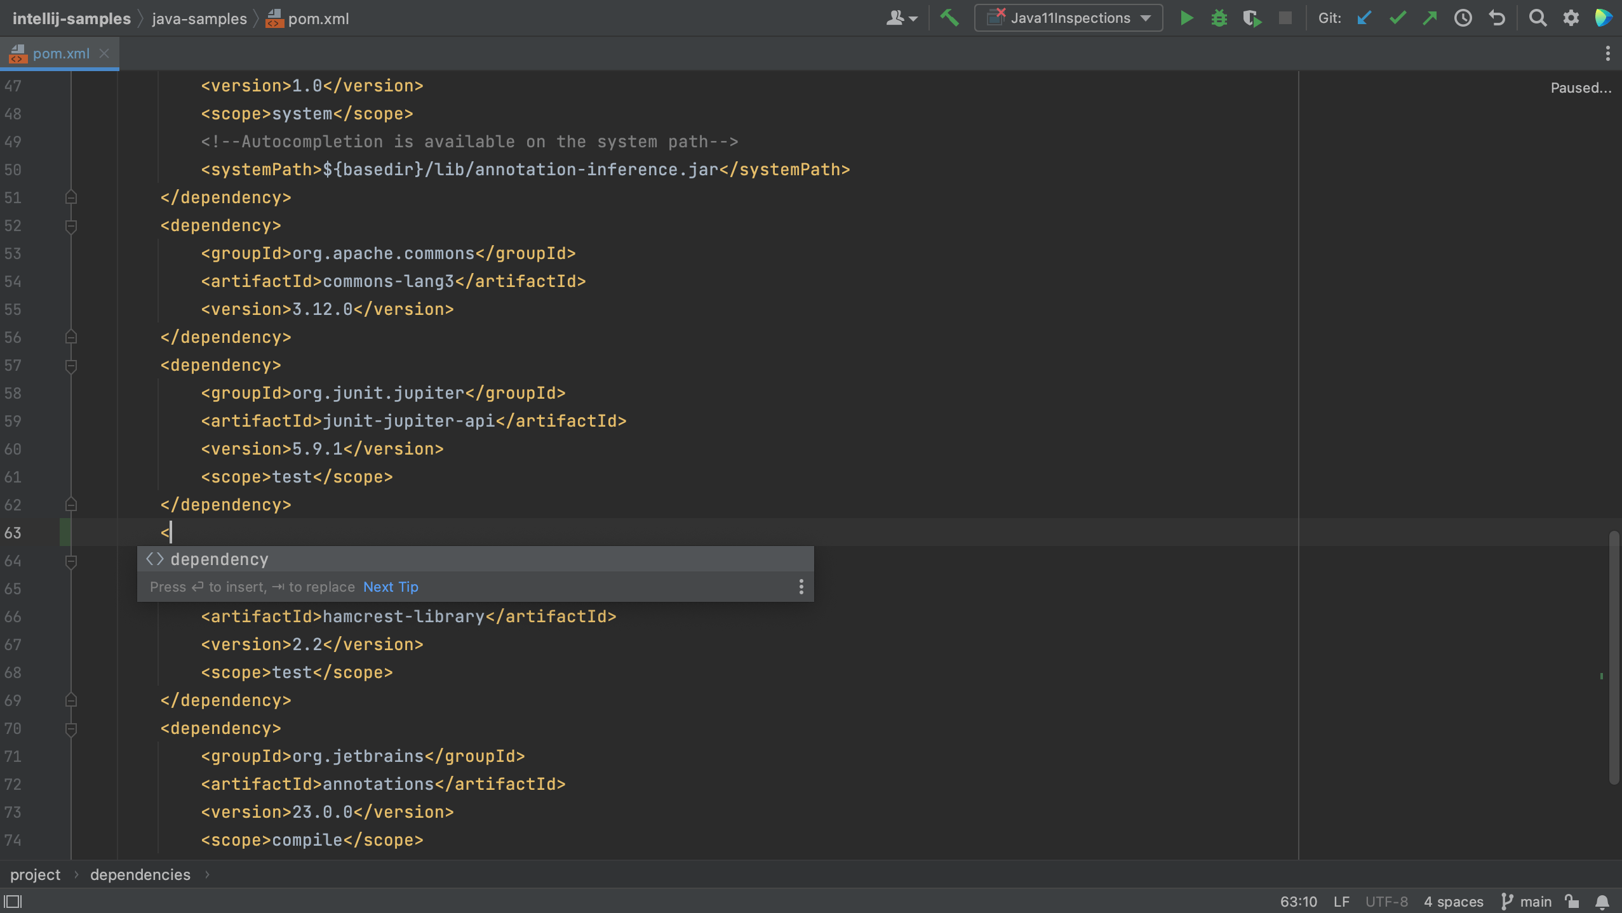This screenshot has height=913, width=1622.
Task: Click the Next Tip link
Action: click(x=390, y=587)
